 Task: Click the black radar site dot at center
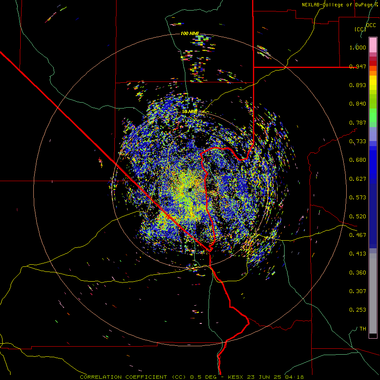click(x=190, y=190)
